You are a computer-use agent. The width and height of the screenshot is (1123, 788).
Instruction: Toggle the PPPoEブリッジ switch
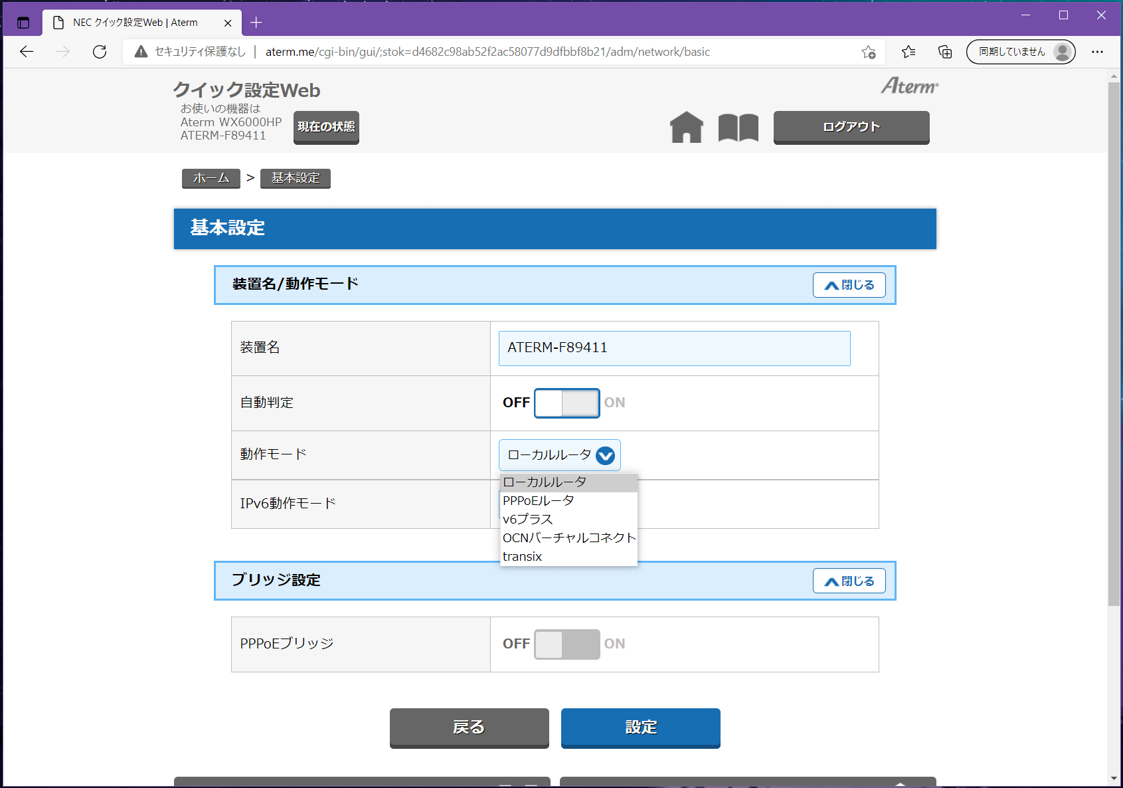(x=566, y=644)
